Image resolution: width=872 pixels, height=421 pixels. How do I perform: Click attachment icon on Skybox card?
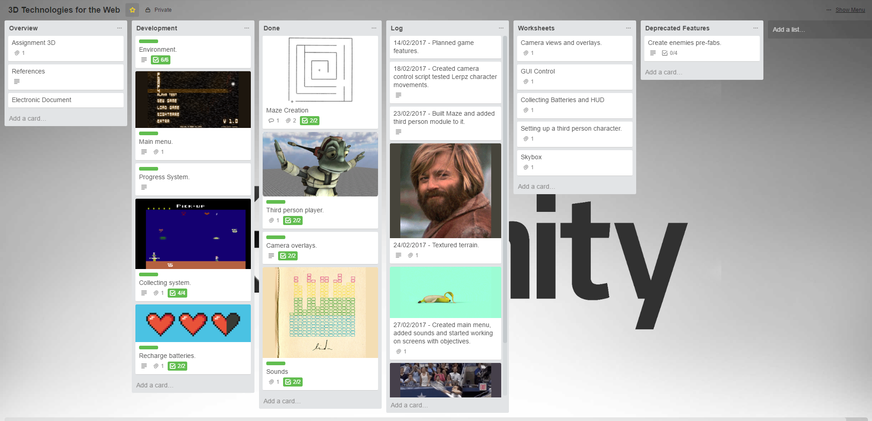point(526,167)
